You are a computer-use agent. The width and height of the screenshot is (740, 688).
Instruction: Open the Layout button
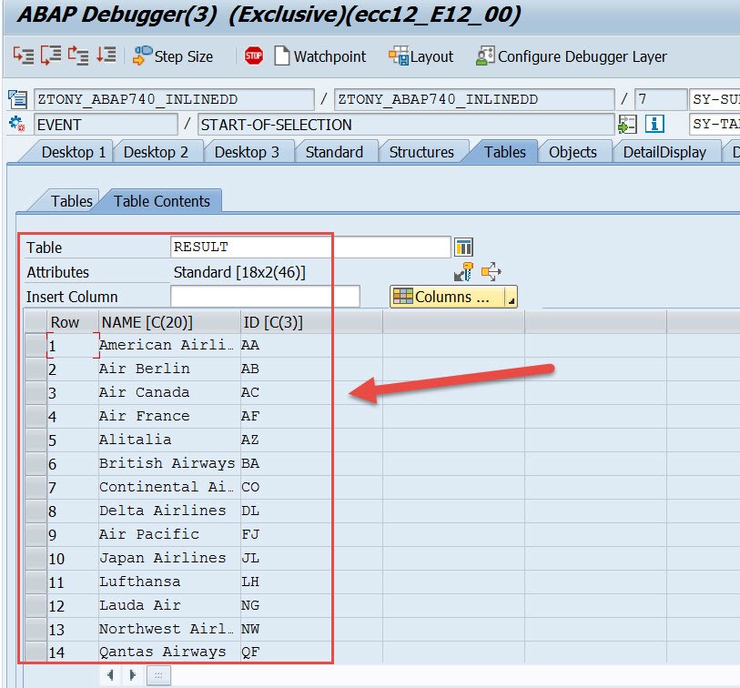coord(421,56)
